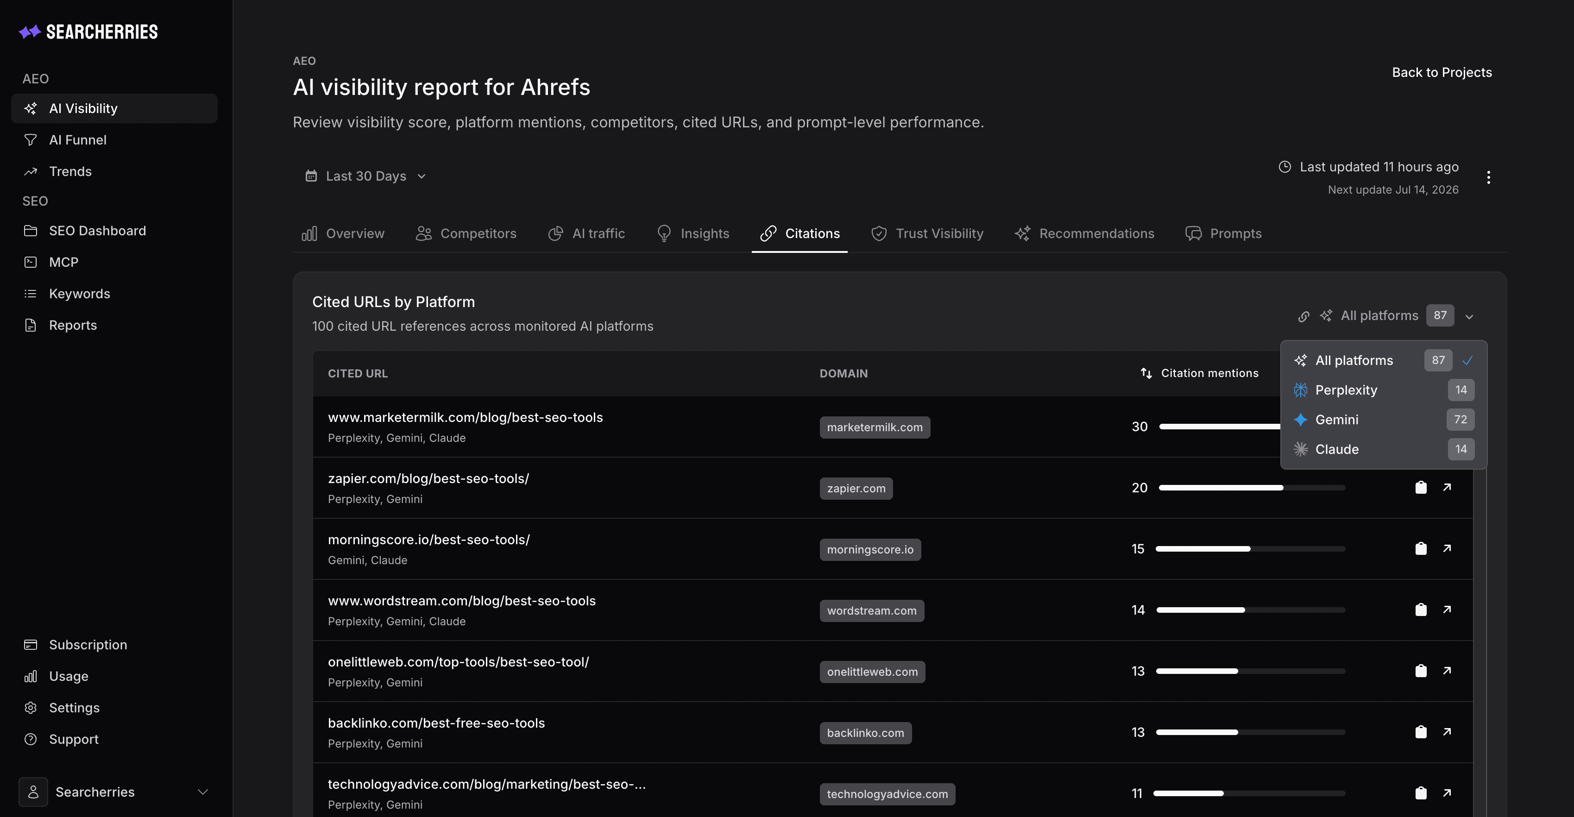This screenshot has height=817, width=1574.
Task: Select Perplexity in the platform filter list
Action: point(1383,390)
